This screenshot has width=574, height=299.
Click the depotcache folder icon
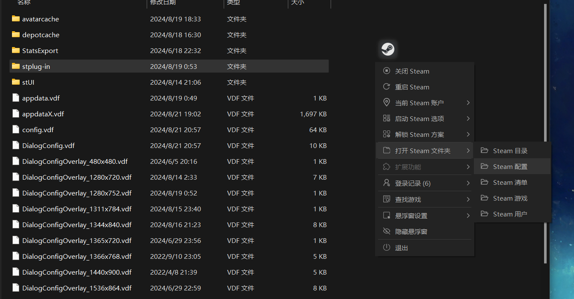click(16, 35)
